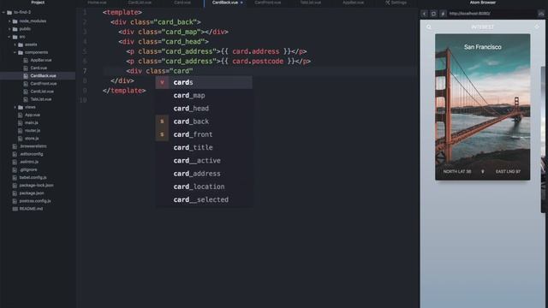Choose card_title from autocomplete list
The width and height of the screenshot is (548, 308).
204,148
